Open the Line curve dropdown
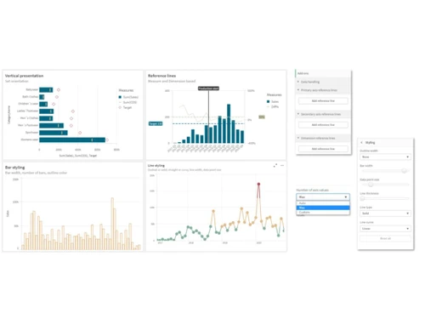This screenshot has width=425, height=319. coord(385,229)
